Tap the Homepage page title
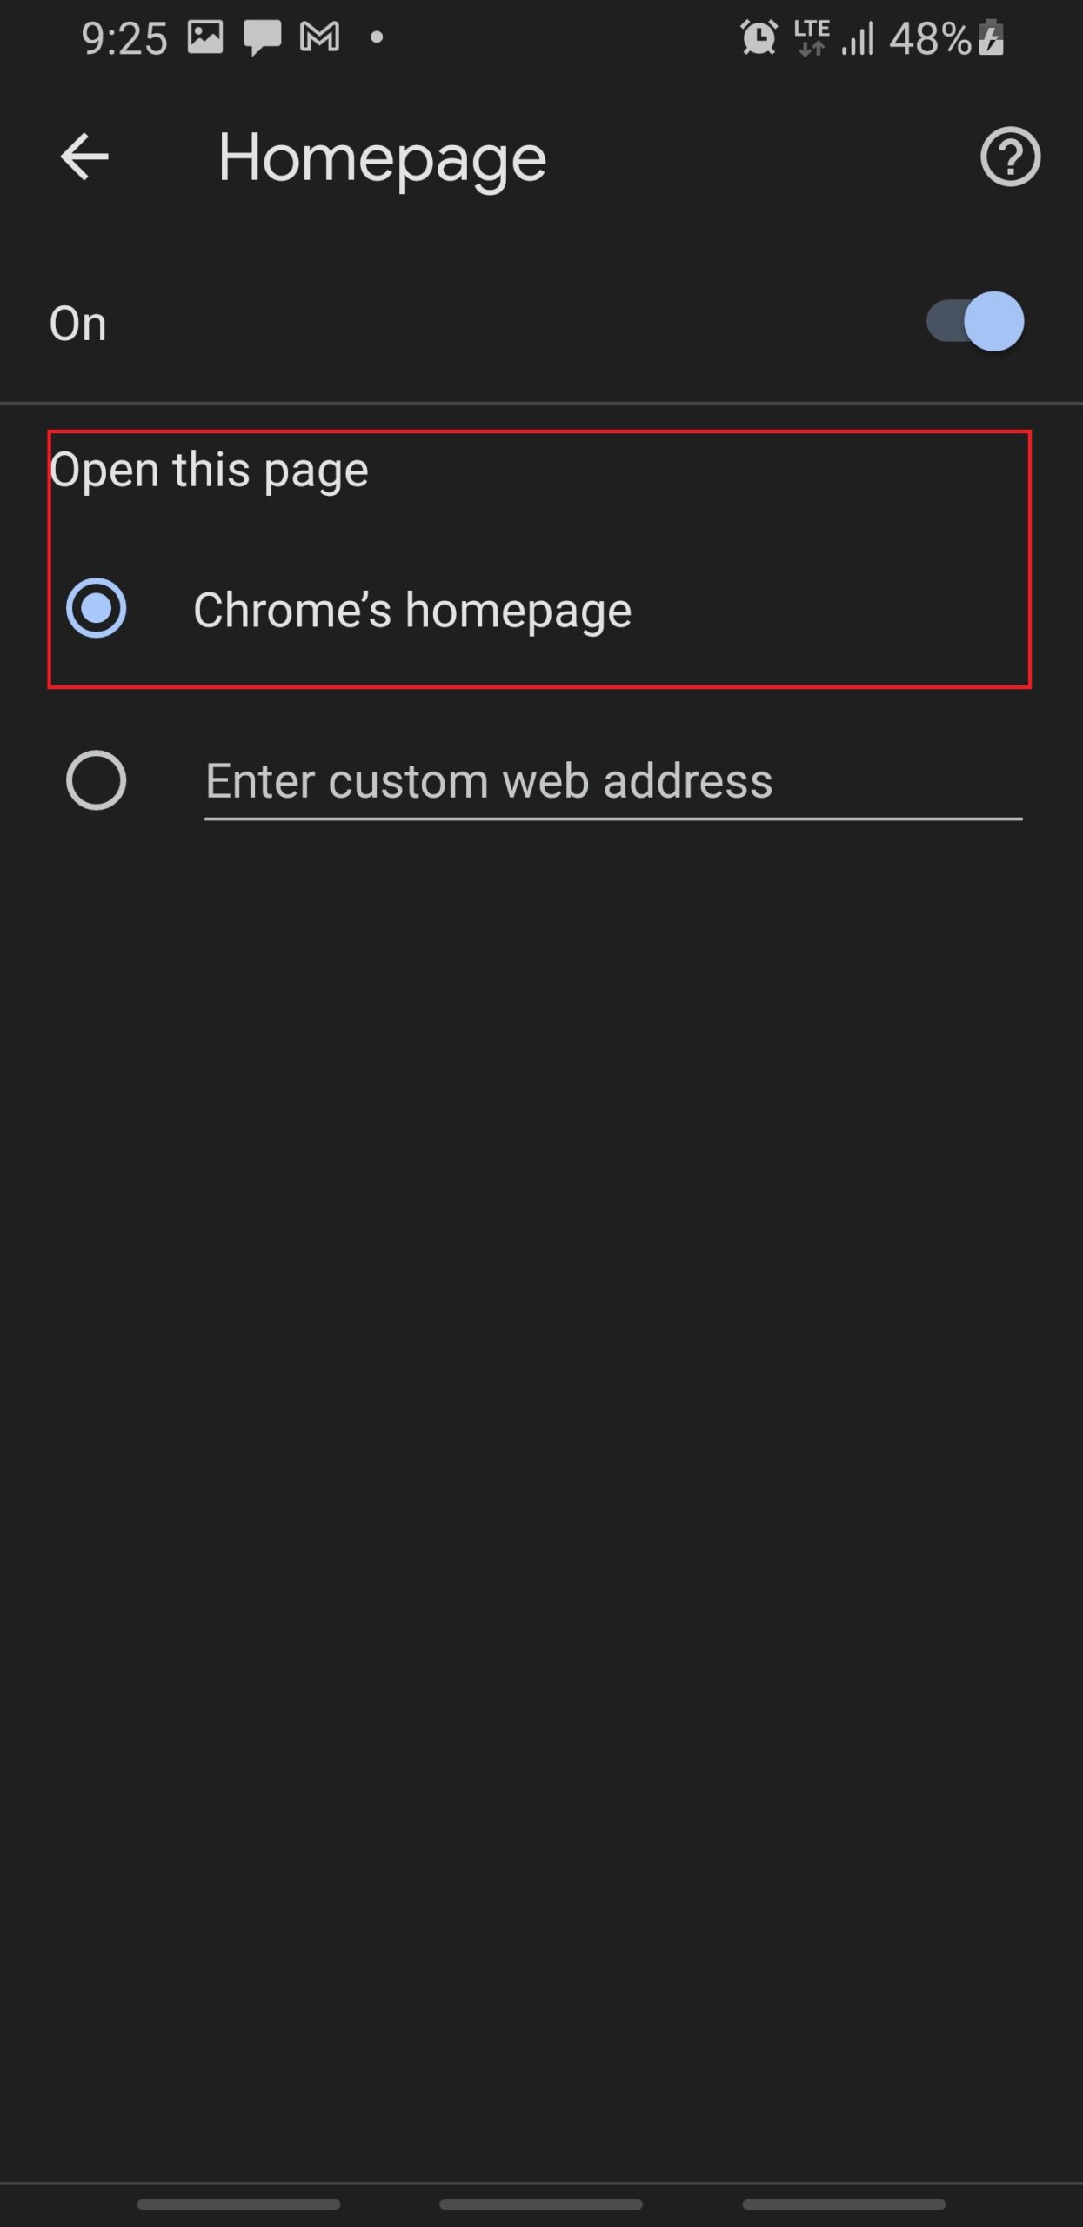The width and height of the screenshot is (1083, 2227). click(382, 159)
